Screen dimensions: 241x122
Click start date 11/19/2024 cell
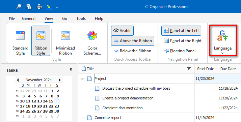(x=206, y=118)
